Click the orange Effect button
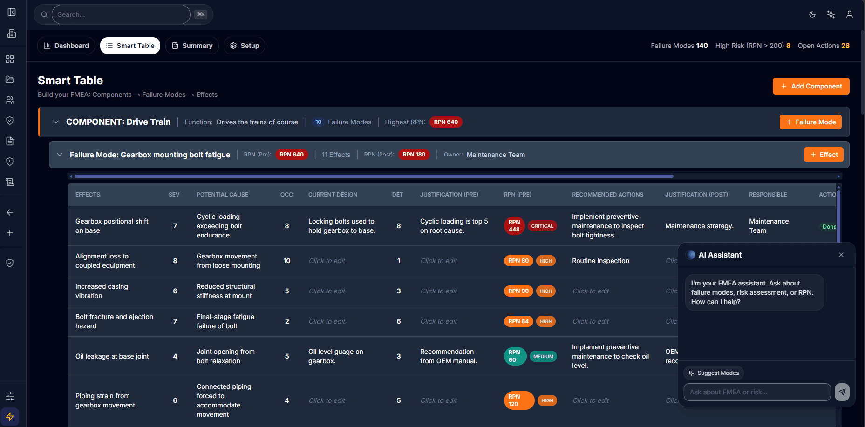 click(x=824, y=155)
